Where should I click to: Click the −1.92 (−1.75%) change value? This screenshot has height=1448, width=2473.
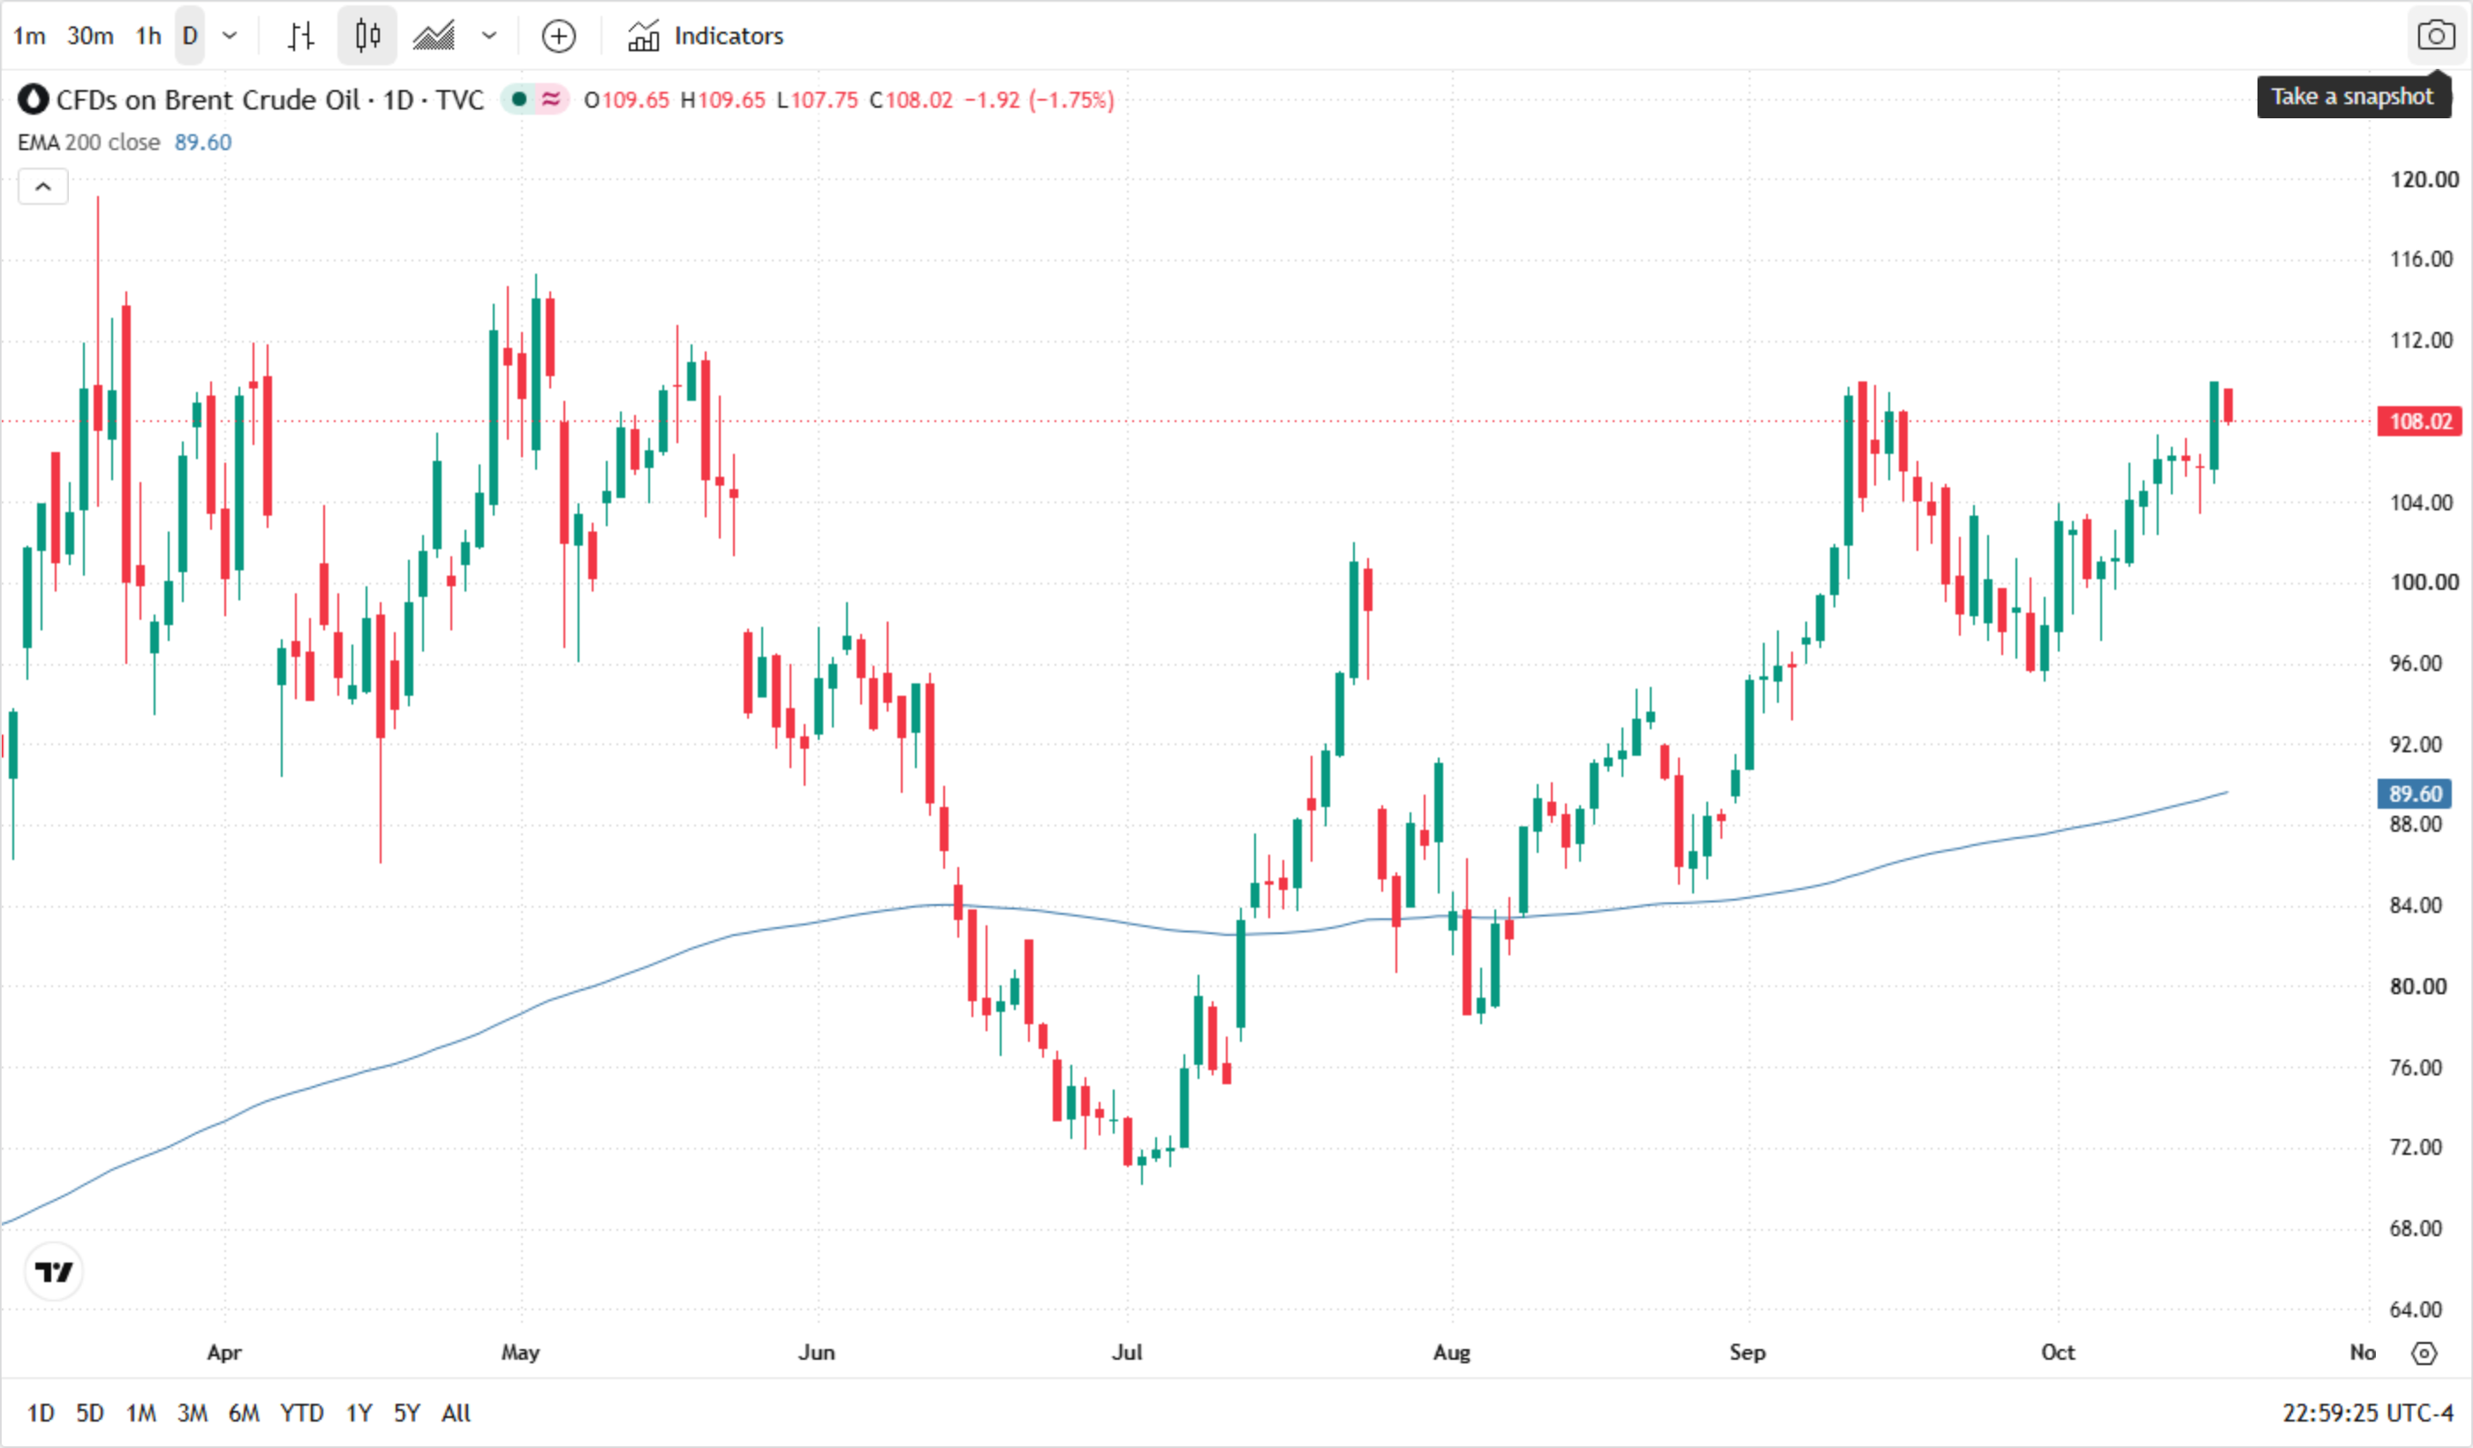pyautogui.click(x=1040, y=100)
